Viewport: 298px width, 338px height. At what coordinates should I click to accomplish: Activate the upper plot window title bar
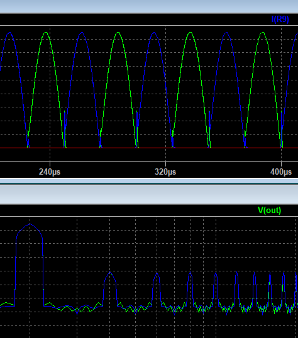(x=149, y=6)
